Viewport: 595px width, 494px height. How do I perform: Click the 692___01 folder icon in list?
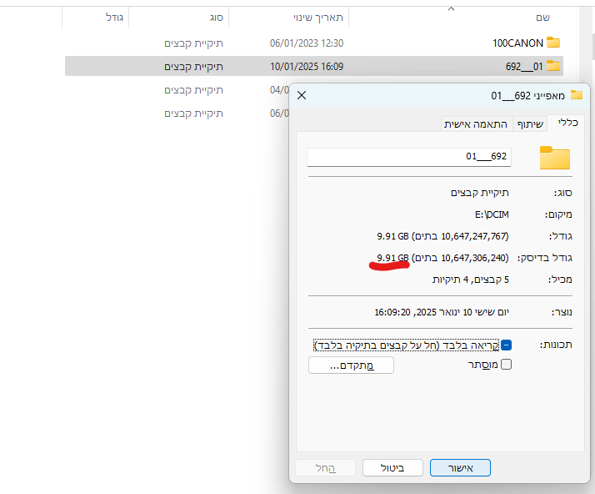click(553, 66)
